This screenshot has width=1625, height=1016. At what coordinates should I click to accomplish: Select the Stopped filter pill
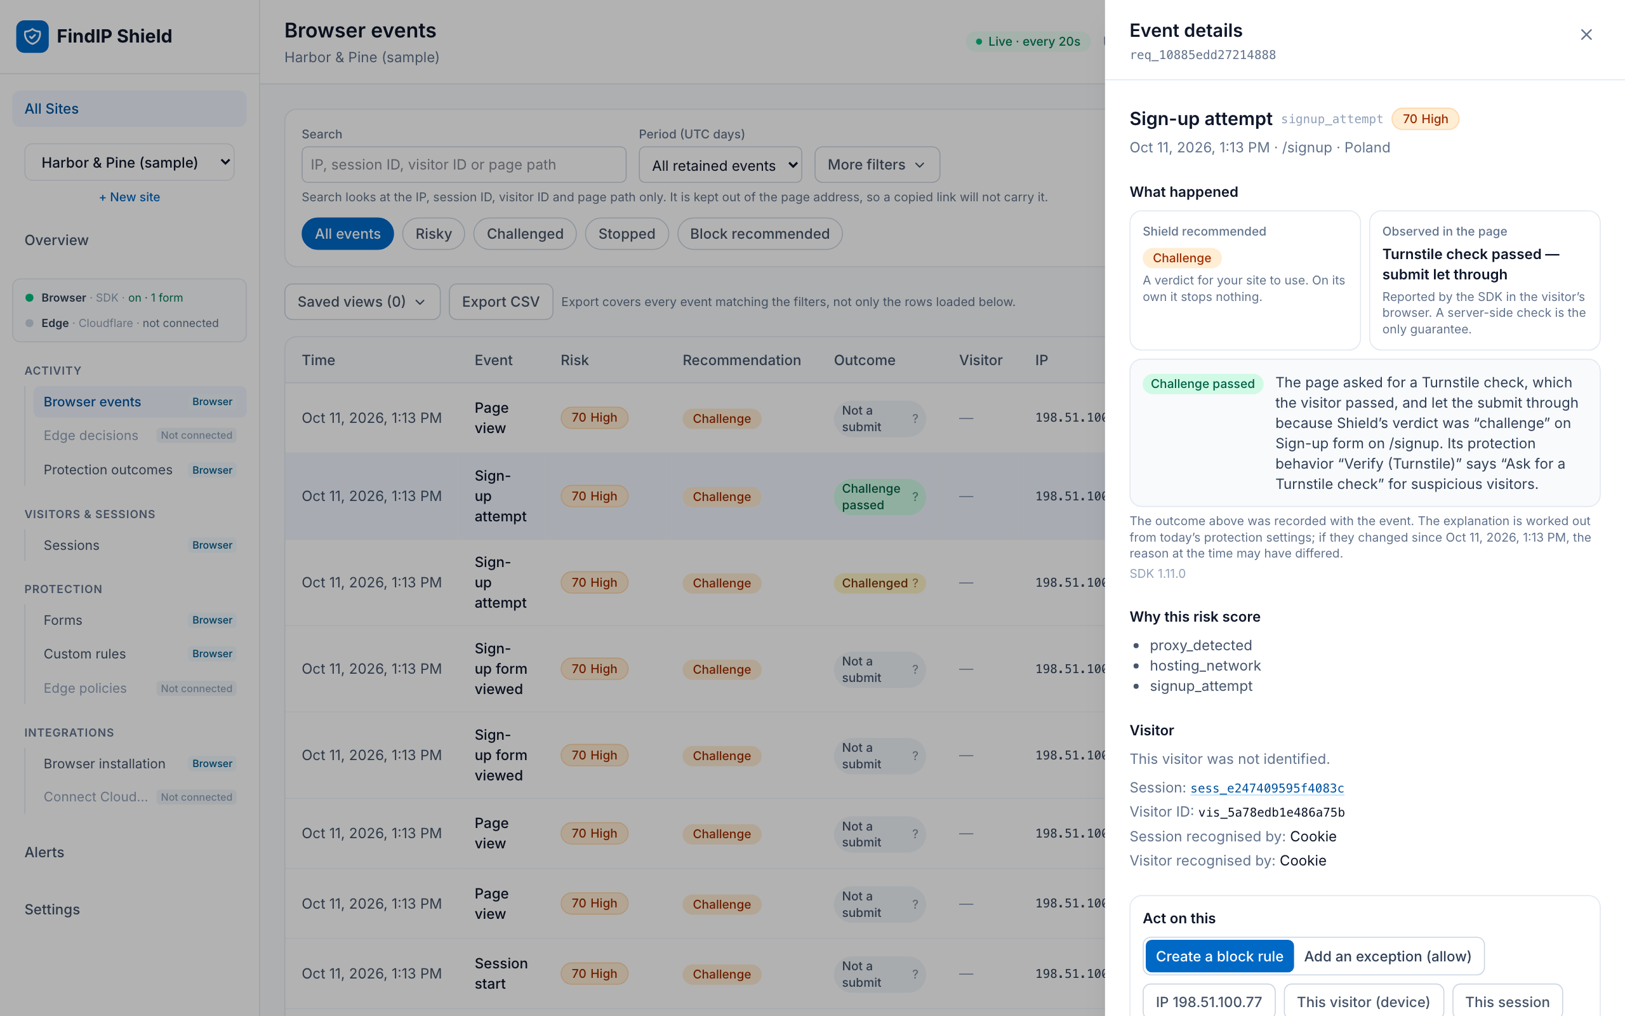coord(627,234)
